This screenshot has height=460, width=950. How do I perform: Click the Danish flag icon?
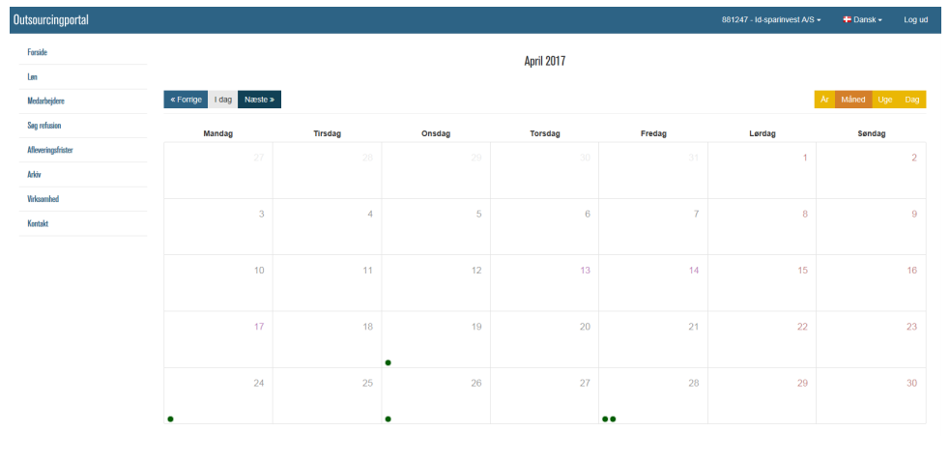[x=847, y=19]
